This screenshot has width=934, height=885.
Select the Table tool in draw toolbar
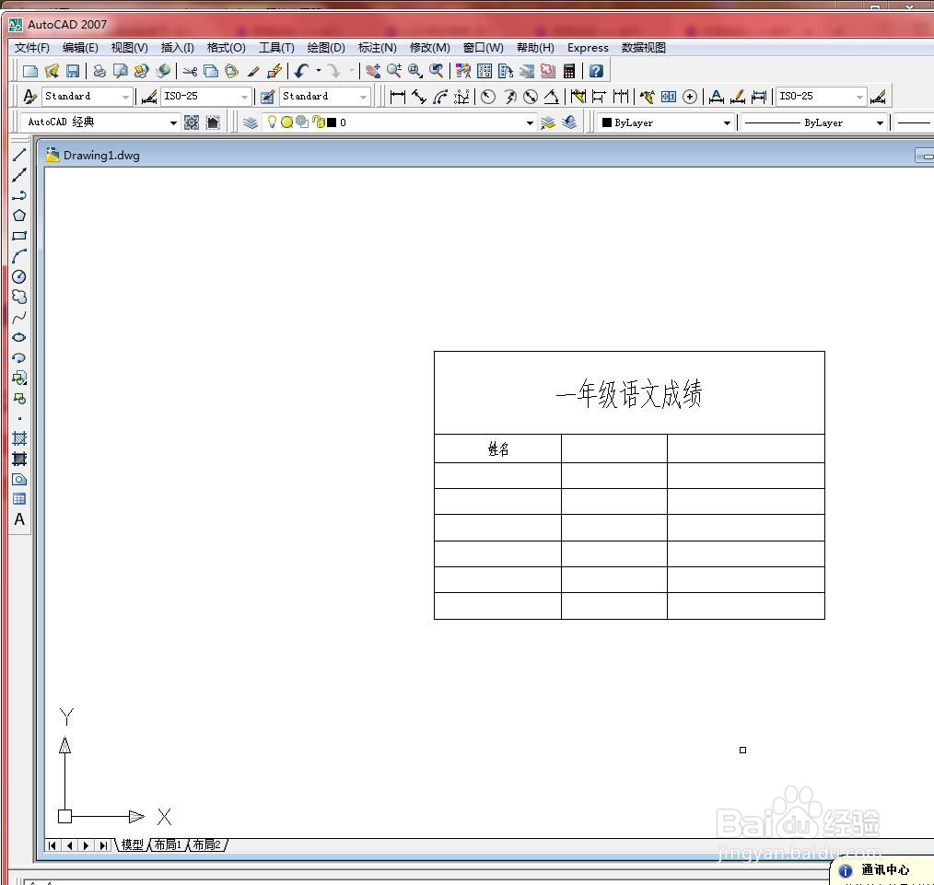19,499
